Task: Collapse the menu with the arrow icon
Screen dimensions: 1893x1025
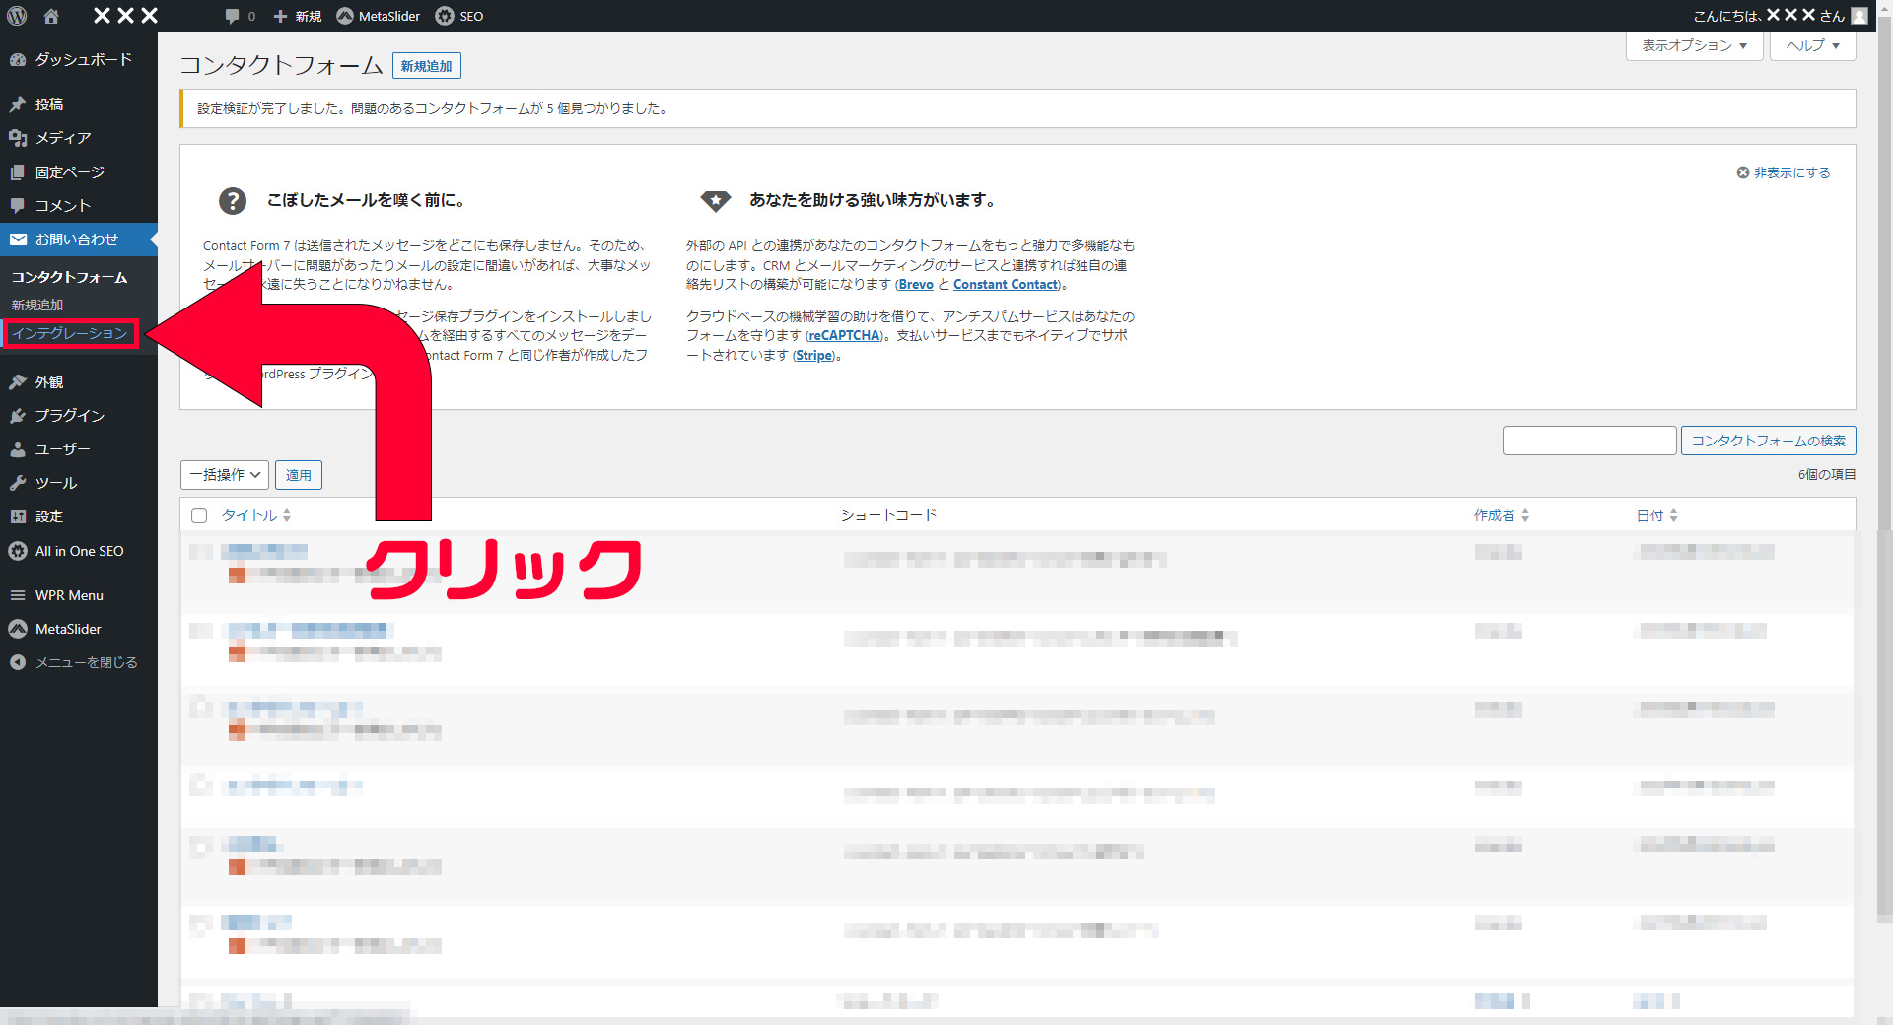Action: [18, 662]
